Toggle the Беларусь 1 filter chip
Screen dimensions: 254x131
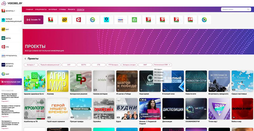[31, 65]
